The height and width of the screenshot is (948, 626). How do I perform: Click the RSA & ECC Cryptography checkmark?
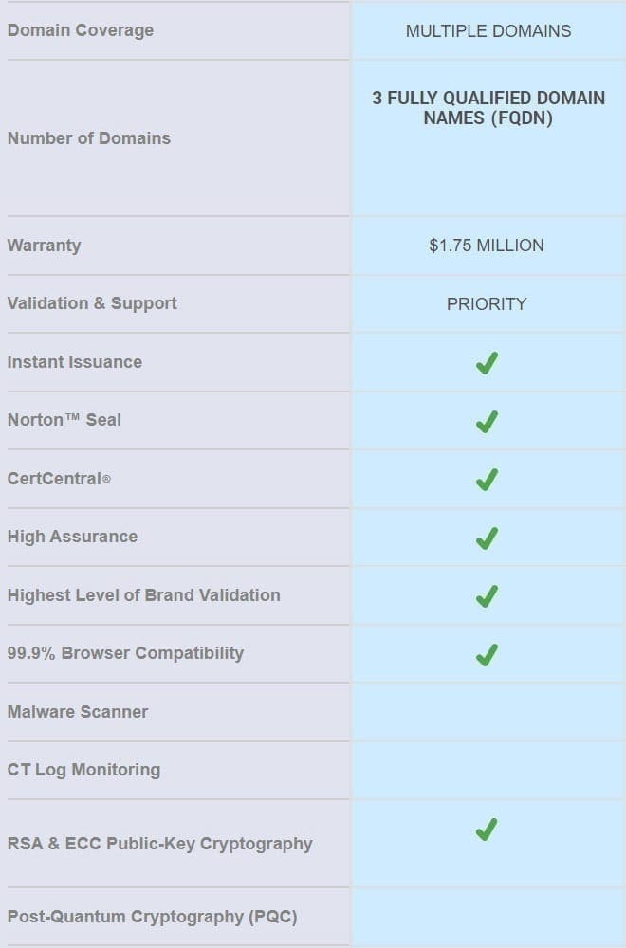tap(487, 829)
